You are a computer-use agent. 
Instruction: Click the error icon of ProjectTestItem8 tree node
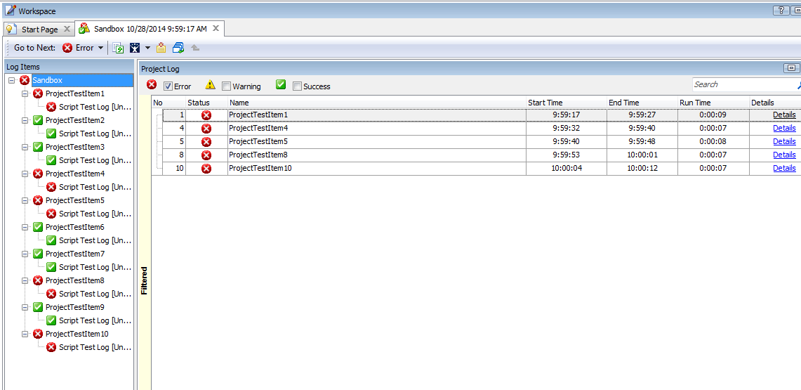pyautogui.click(x=38, y=280)
